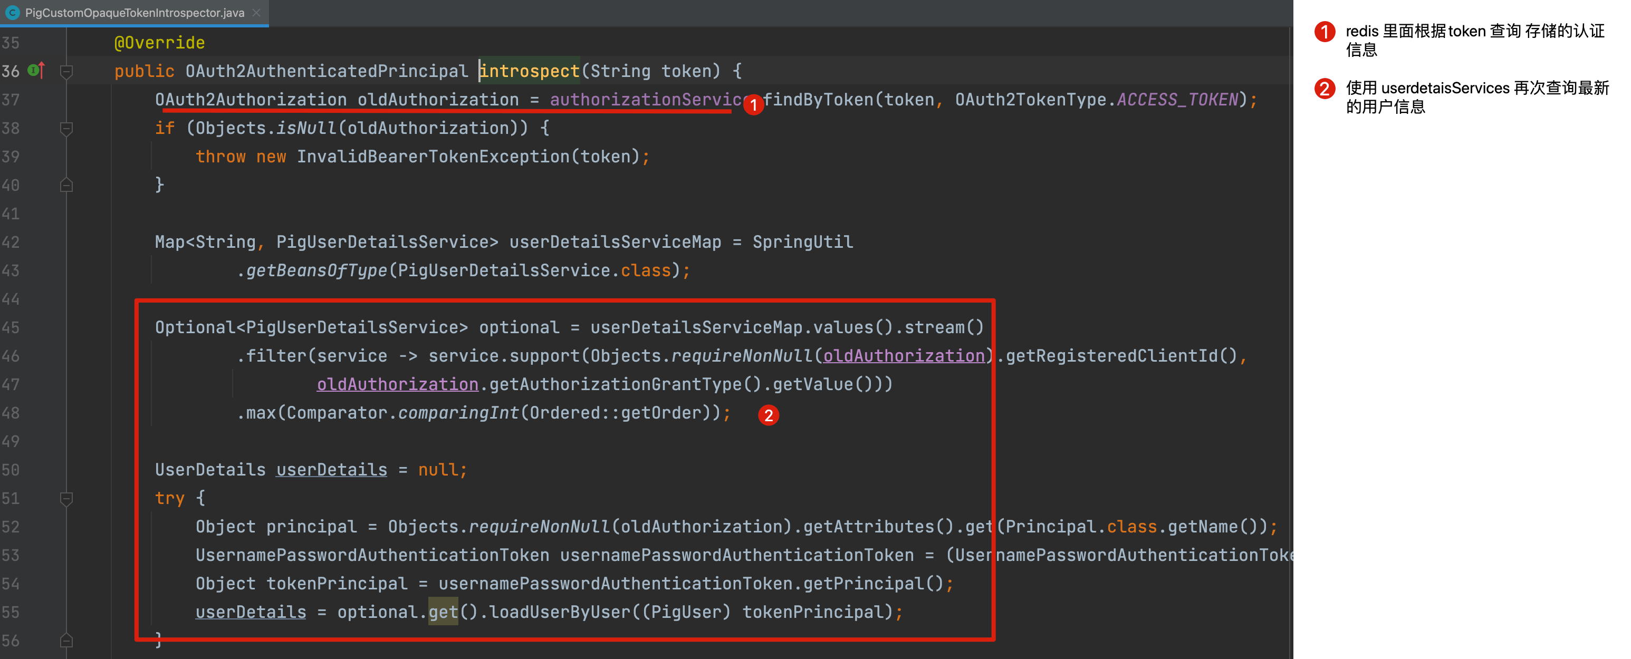Click the underlined oldAuthorization on line 46
This screenshot has height=659, width=1631.
pyautogui.click(x=903, y=356)
